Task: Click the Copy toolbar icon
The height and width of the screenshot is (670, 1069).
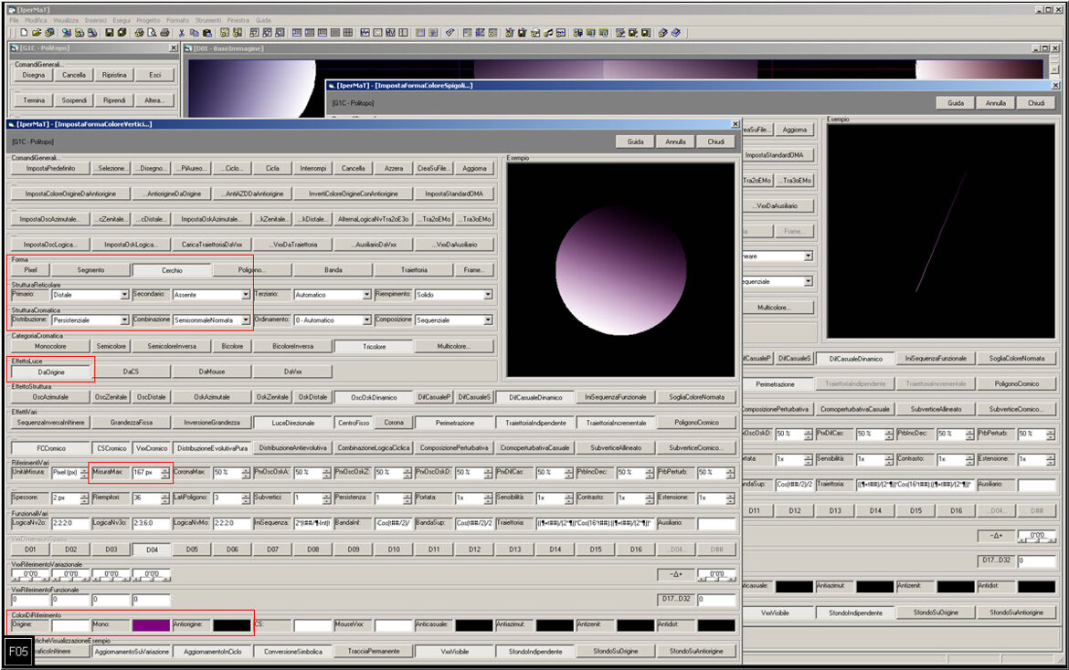Action: (195, 33)
